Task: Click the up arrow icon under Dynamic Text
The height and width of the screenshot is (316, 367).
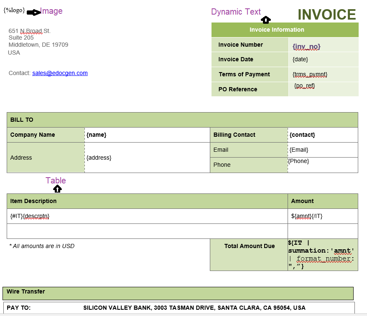Action: point(266,19)
